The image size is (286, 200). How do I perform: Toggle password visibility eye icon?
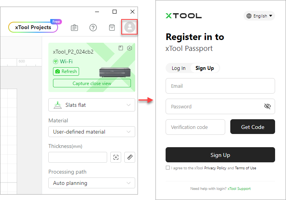(x=267, y=106)
